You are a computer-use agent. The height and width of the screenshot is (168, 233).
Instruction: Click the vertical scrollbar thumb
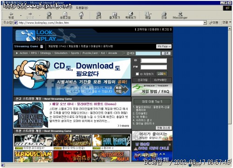[230, 77]
